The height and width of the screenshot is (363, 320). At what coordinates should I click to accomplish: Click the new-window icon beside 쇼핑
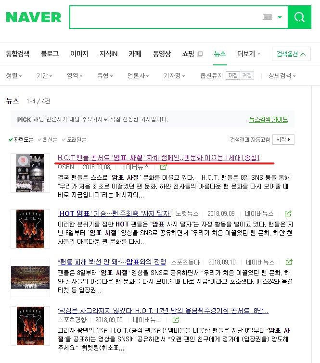(x=200, y=54)
